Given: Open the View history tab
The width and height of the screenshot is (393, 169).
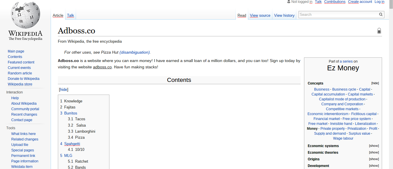Looking at the screenshot, I should tap(284, 16).
